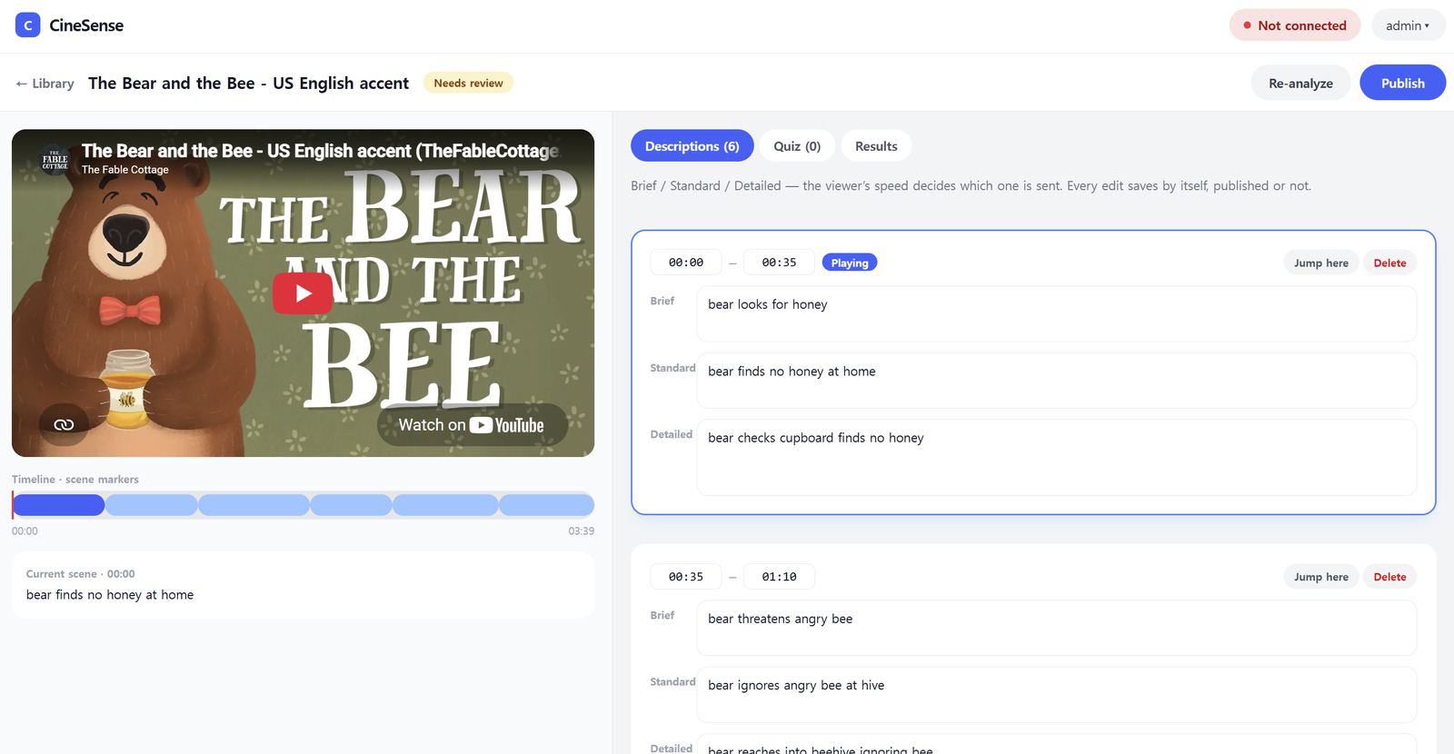
Task: Edit the 00:35 end time of first scene
Action: [779, 263]
